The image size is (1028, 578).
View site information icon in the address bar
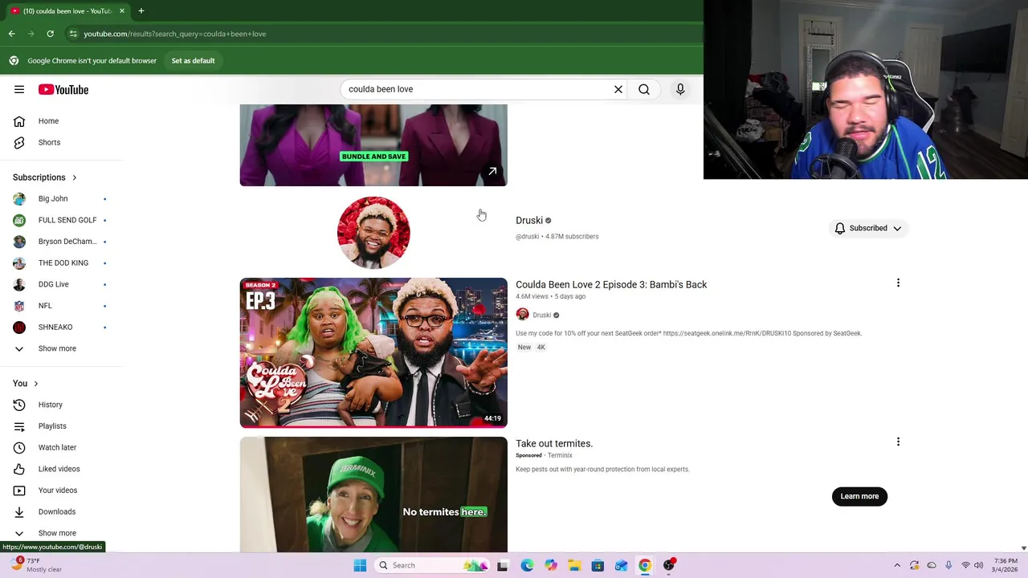pyautogui.click(x=72, y=34)
